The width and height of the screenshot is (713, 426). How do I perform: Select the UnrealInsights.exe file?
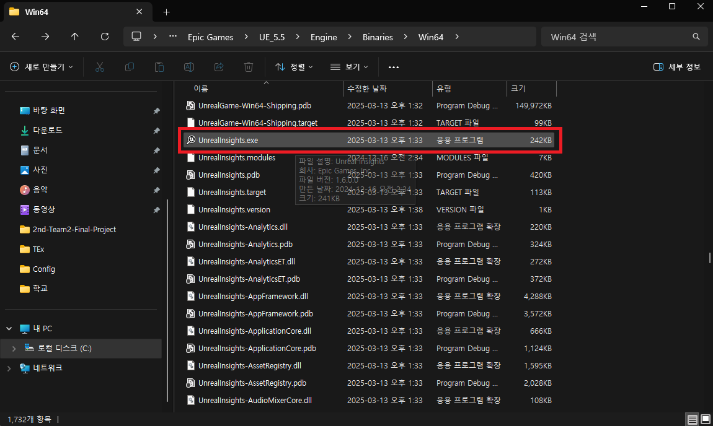(x=369, y=141)
